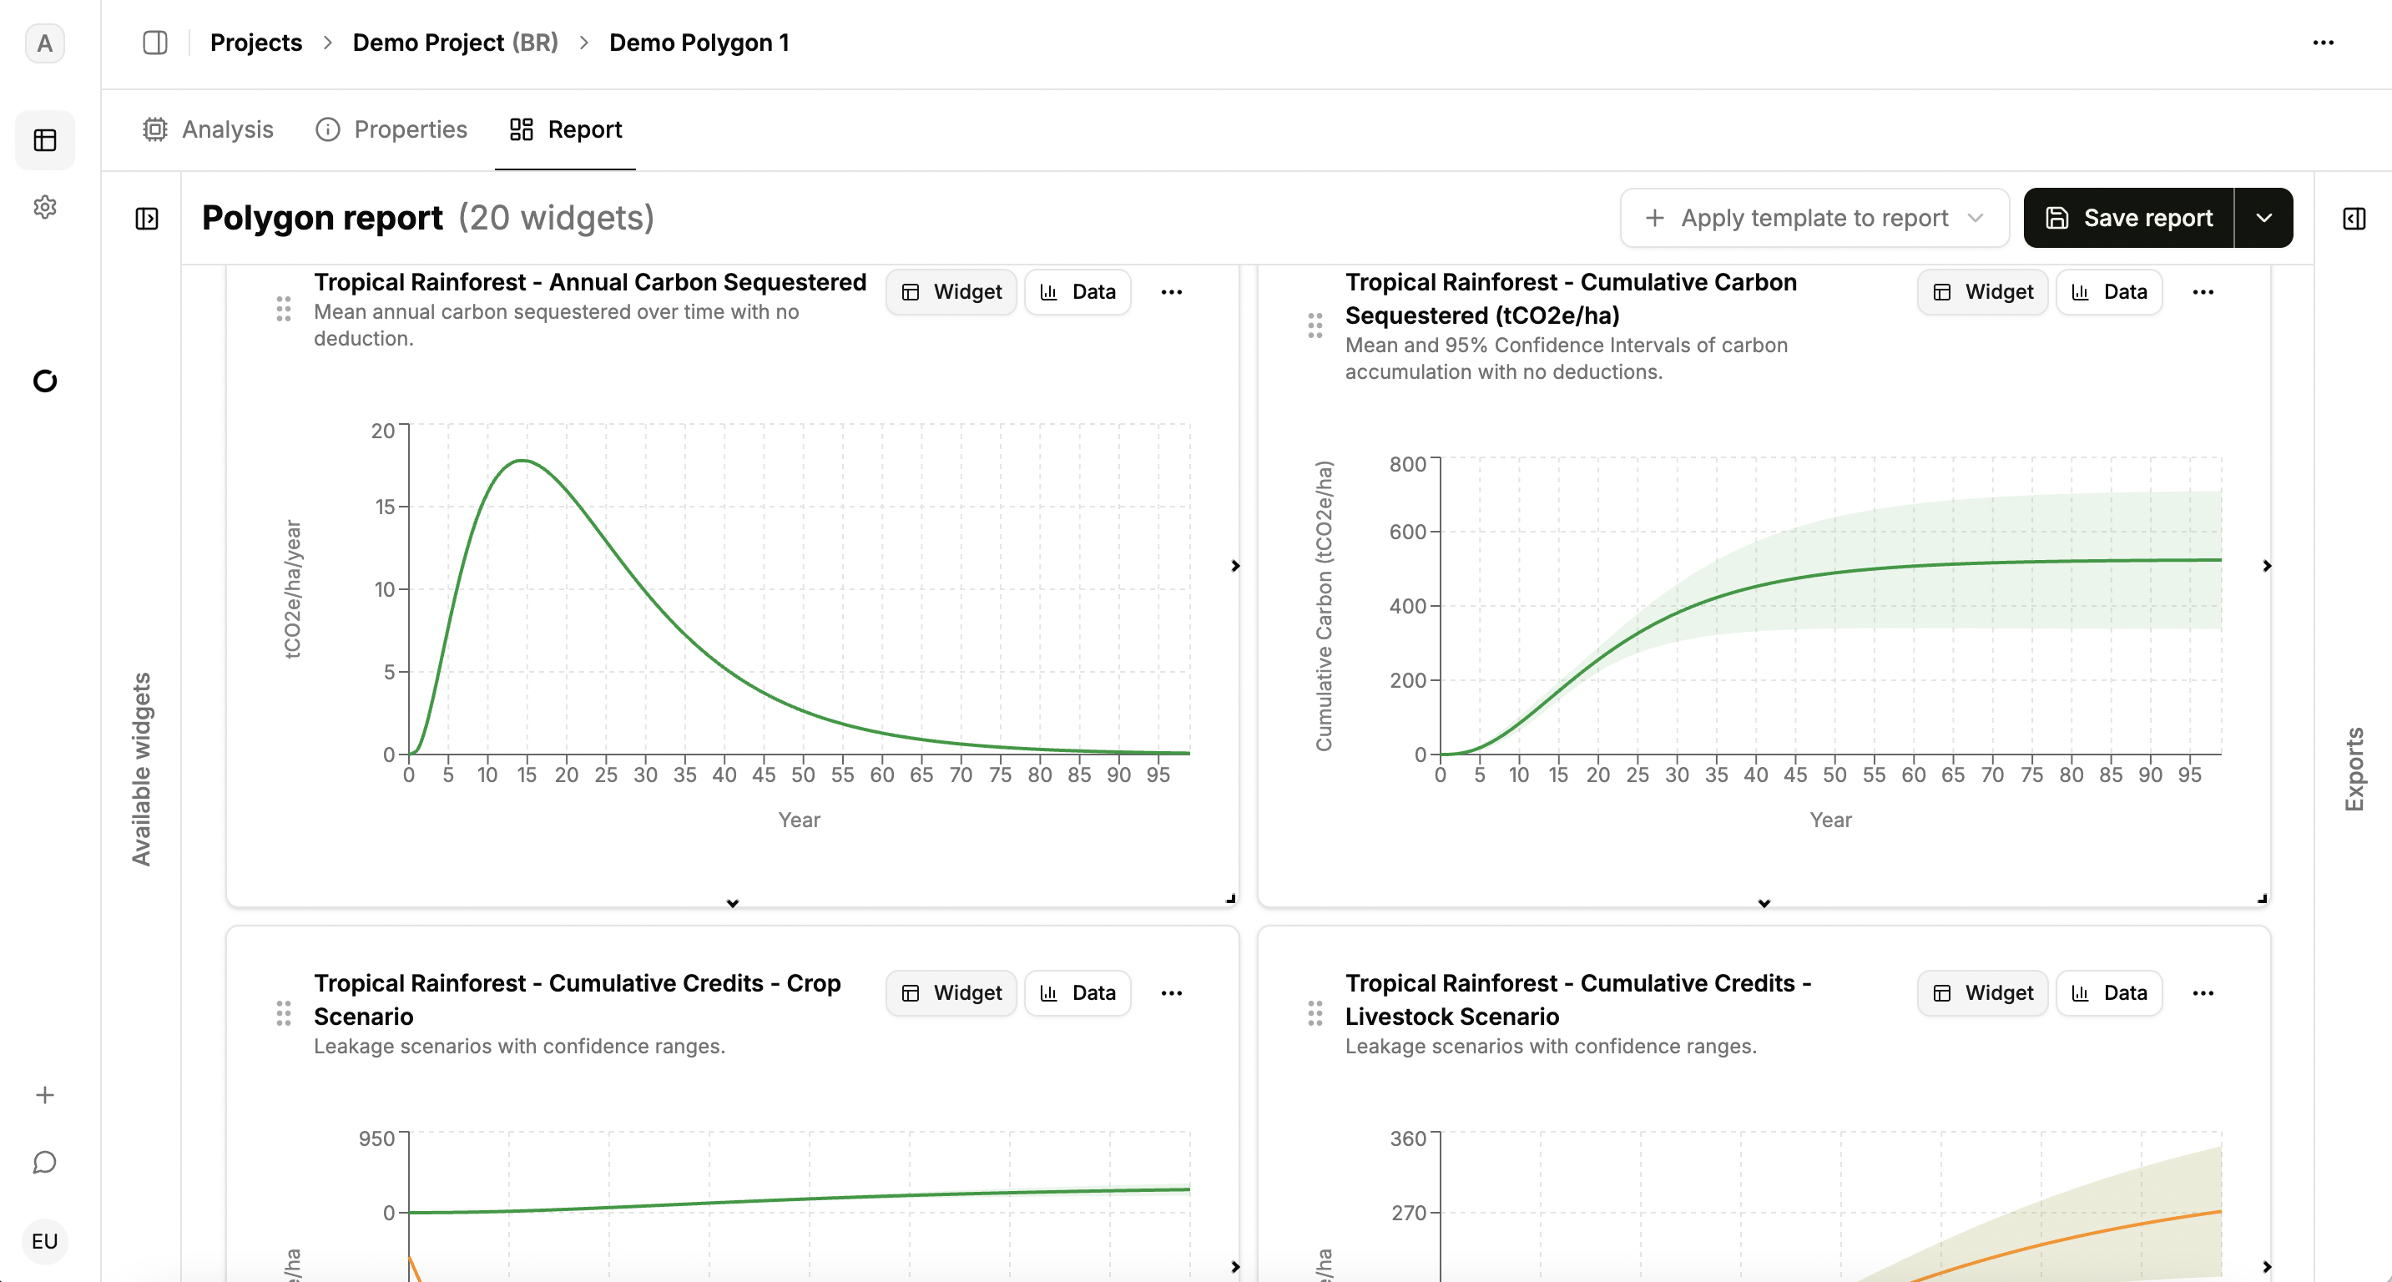Open the chat bubble icon
The height and width of the screenshot is (1282, 2392).
tap(44, 1163)
